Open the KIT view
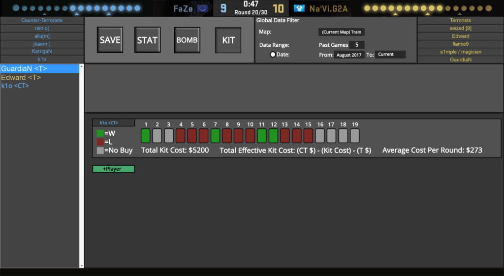This screenshot has width=504, height=276. pyautogui.click(x=228, y=40)
